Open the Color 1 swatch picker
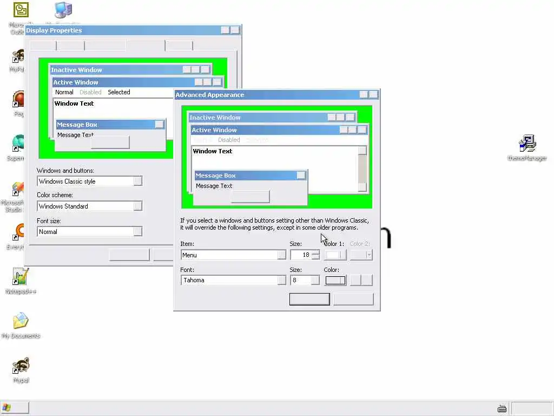 (x=335, y=255)
